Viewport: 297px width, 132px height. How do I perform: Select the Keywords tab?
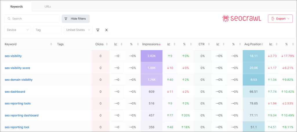pos(17,6)
